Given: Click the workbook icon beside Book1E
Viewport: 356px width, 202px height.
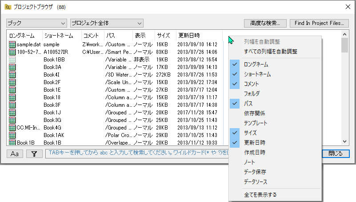Looking at the screenshot, I should (12, 90).
